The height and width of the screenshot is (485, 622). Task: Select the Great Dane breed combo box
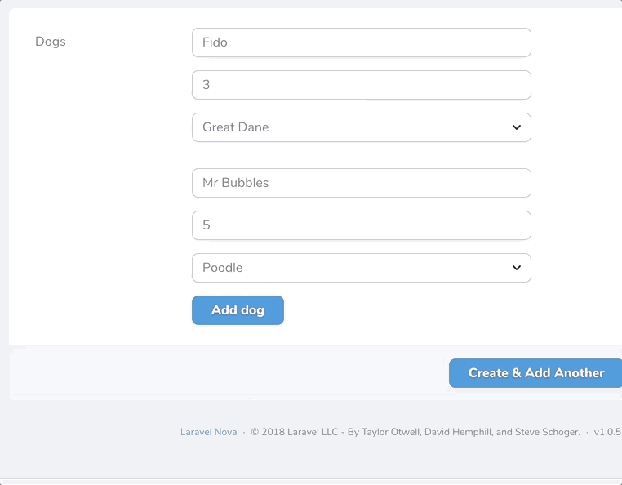(x=362, y=127)
